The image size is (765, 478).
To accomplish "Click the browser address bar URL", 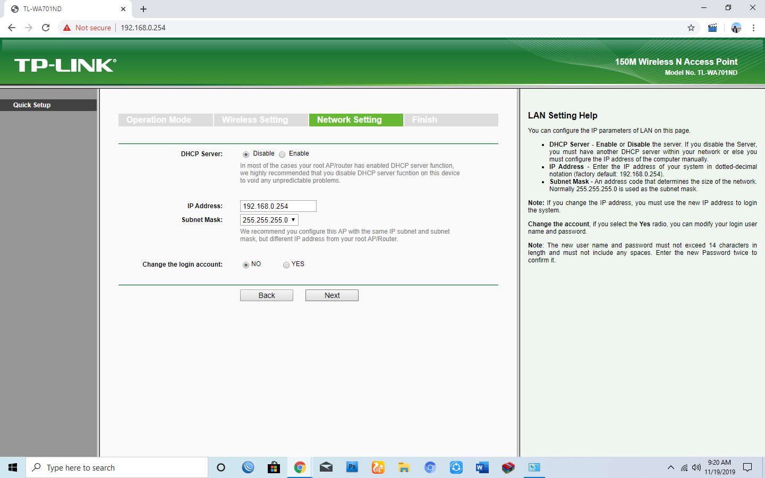I will point(143,28).
